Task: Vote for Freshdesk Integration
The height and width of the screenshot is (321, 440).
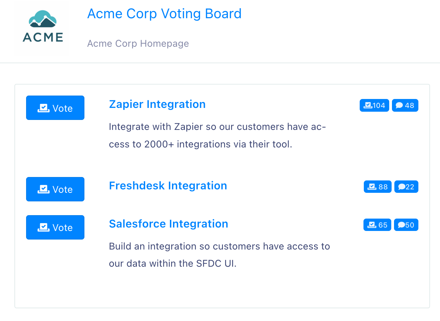Action: 55,189
